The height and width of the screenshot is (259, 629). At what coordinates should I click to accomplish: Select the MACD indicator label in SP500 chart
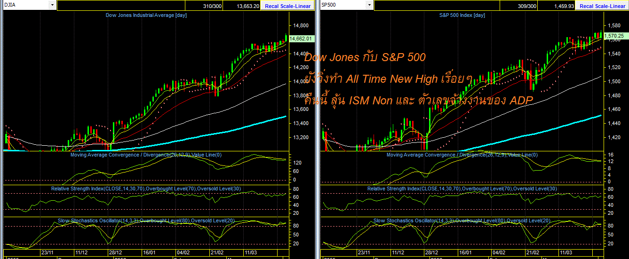(462, 155)
